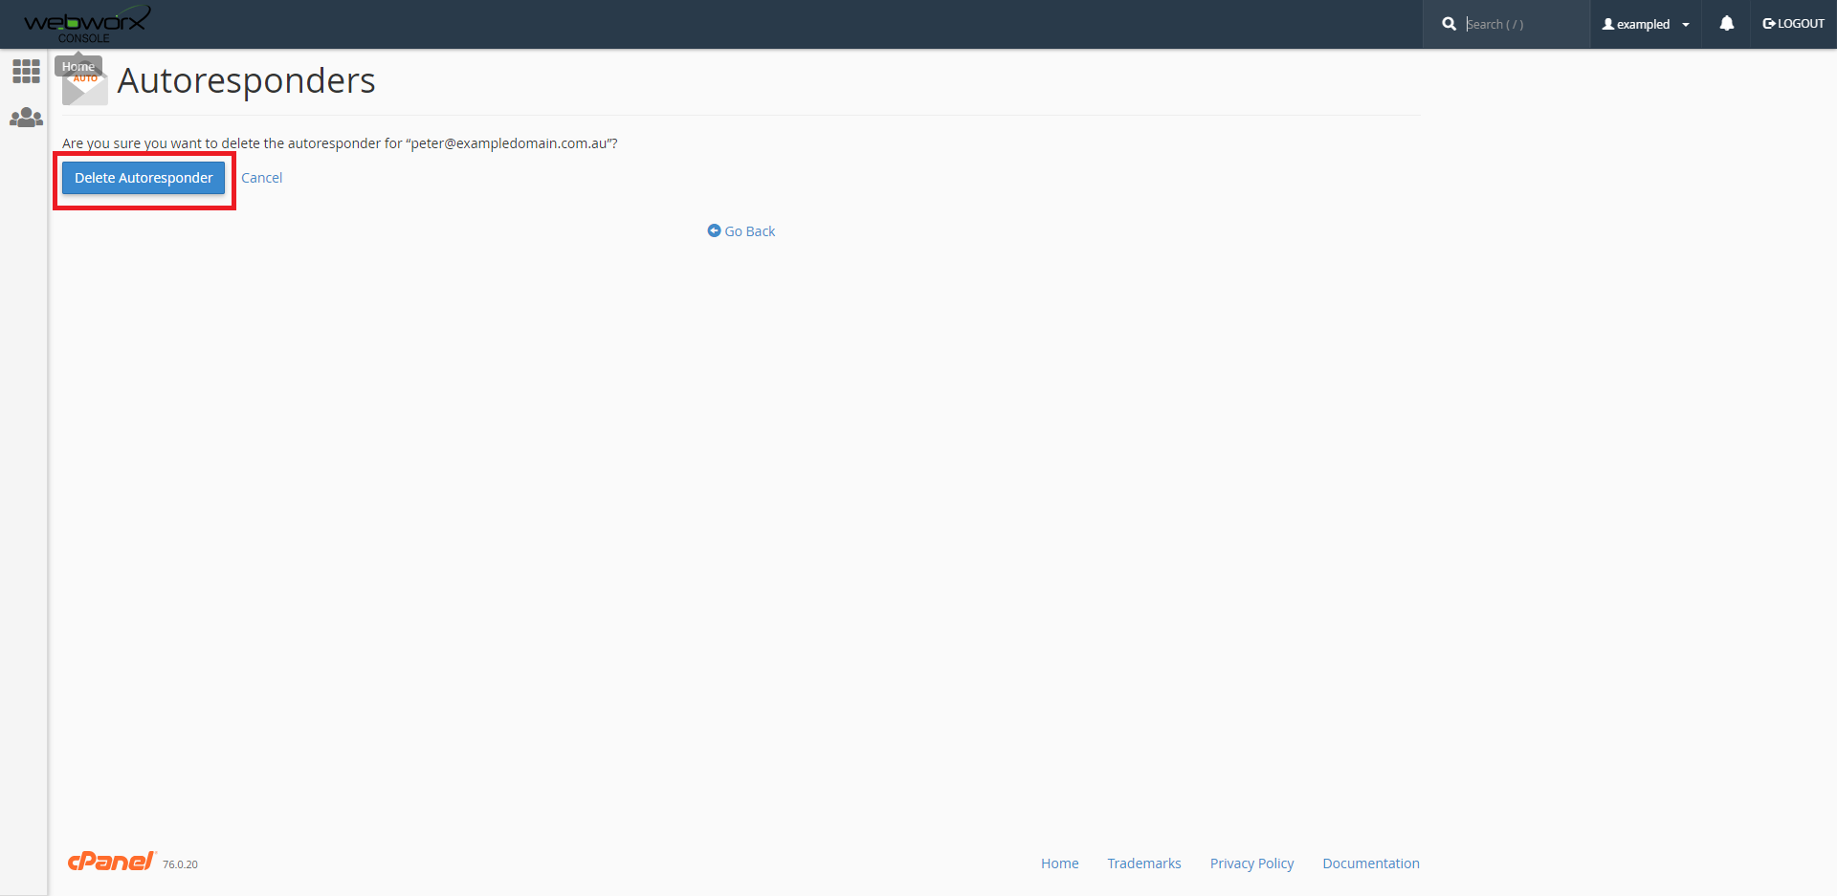Open the Trademarks footer link
Screen dimensions: 1837x896
(1143, 863)
